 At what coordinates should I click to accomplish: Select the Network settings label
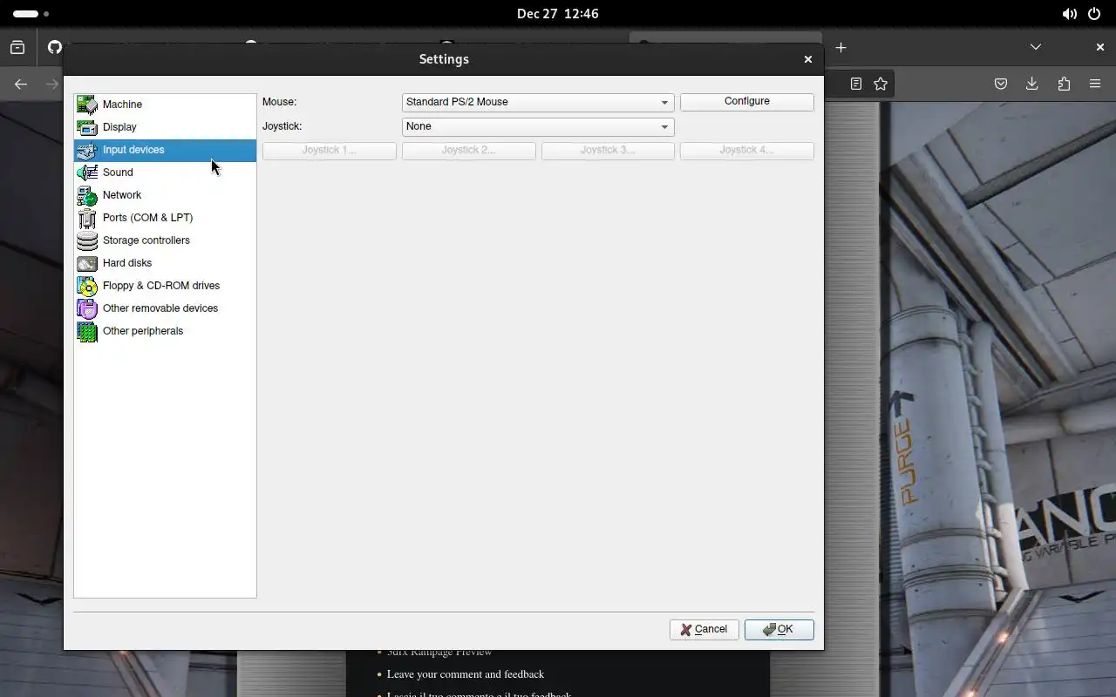pyautogui.click(x=122, y=195)
